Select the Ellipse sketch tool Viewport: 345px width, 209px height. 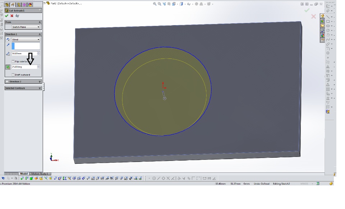(x=328, y=44)
